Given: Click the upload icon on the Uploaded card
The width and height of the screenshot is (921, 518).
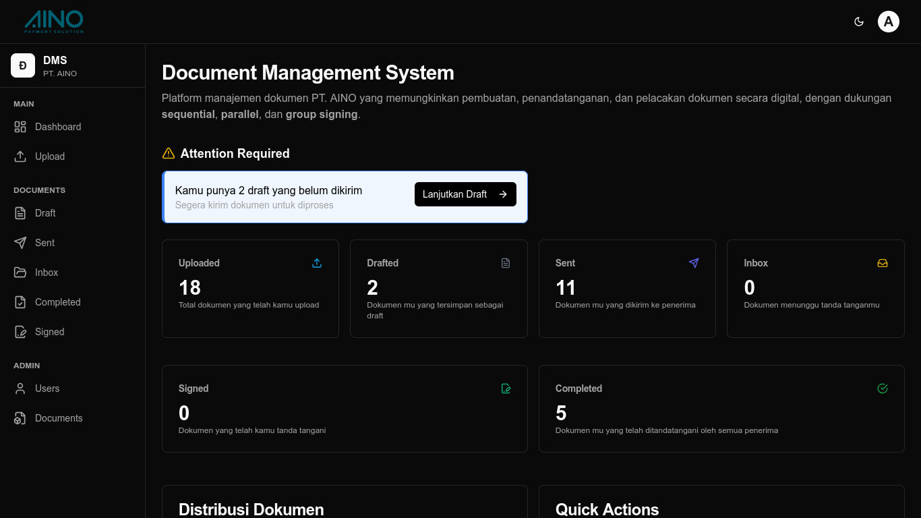Looking at the screenshot, I should tap(317, 263).
